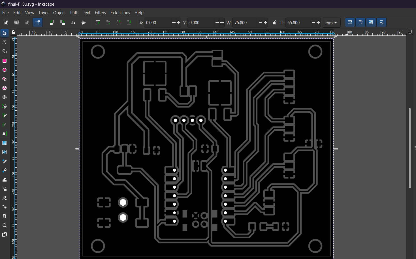Select the Spiral tool
The image size is (416, 259).
pos(5,97)
